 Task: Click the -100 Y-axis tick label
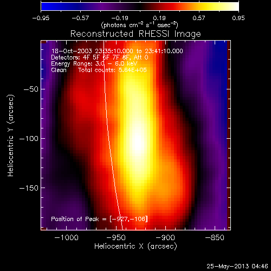coord(29,139)
